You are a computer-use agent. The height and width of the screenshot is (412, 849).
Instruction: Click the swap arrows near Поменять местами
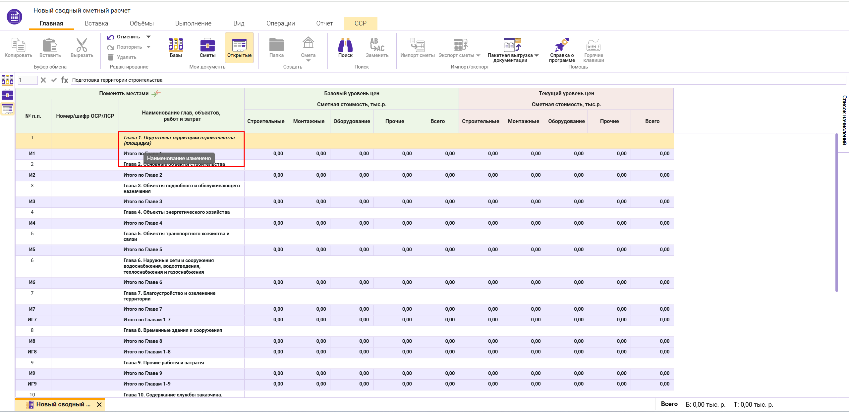(x=156, y=93)
